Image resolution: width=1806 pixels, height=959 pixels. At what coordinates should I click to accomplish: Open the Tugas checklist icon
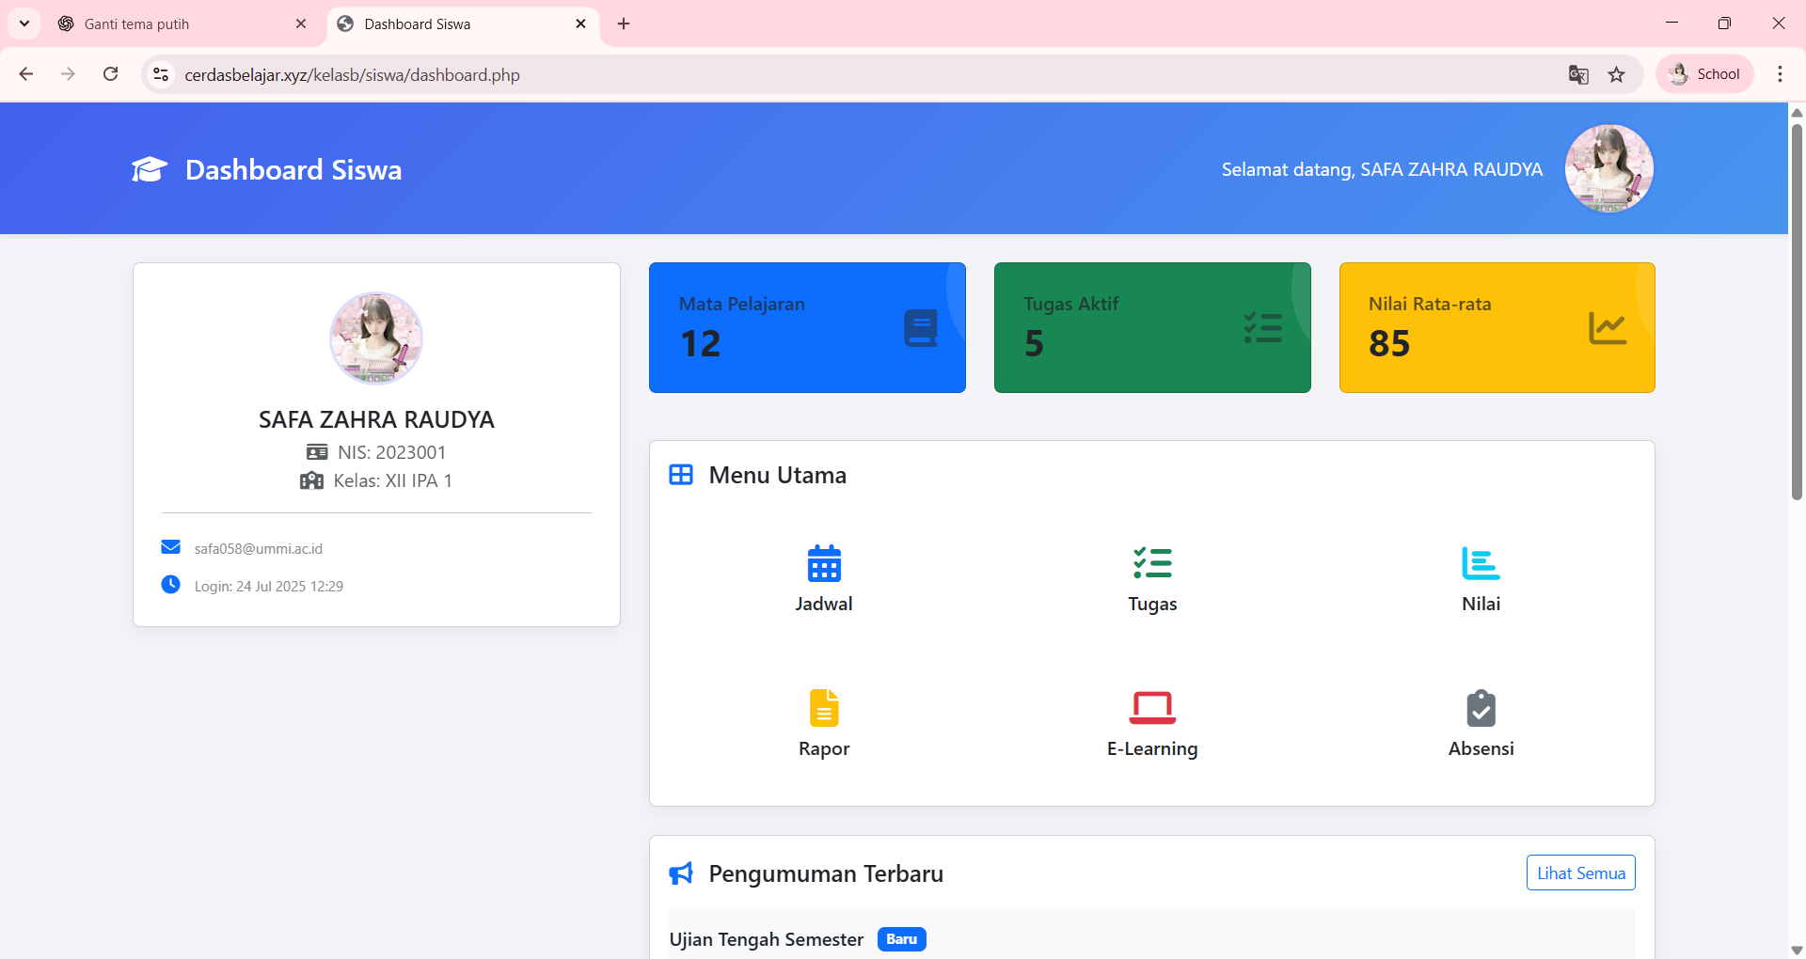point(1152,563)
